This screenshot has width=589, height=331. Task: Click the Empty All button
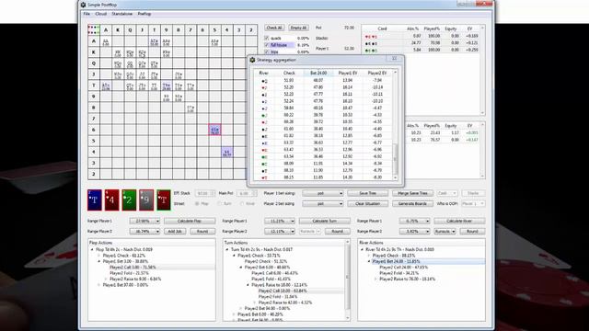(298, 28)
